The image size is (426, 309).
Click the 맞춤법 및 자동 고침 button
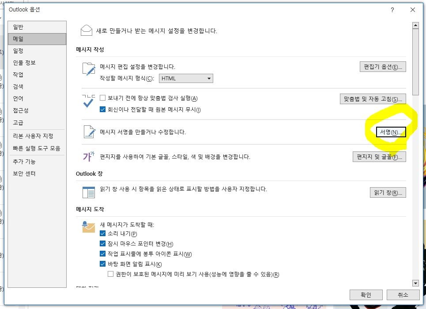click(373, 99)
